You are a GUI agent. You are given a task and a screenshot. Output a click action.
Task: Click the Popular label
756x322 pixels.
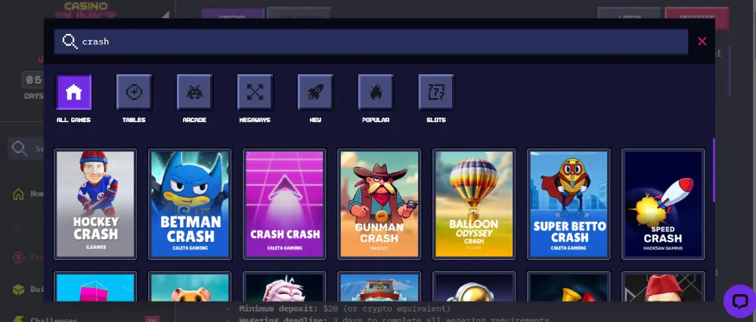click(x=376, y=120)
